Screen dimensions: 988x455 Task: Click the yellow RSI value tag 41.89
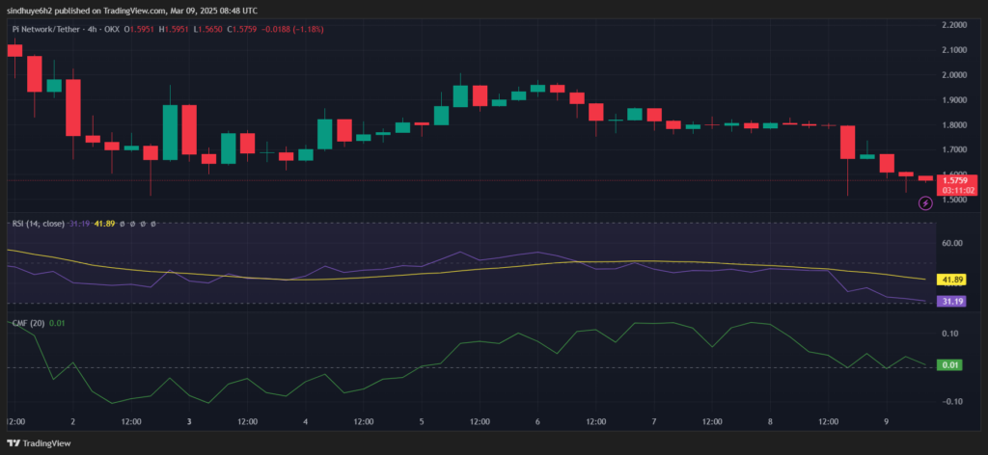point(953,280)
